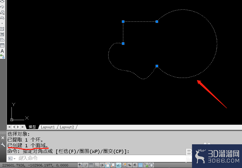The image size is (242, 168).
Task: Click the 栏选(F) command option
Action: [x=67, y=152]
